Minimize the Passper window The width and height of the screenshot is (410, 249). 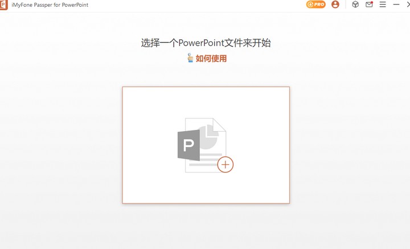point(396,5)
